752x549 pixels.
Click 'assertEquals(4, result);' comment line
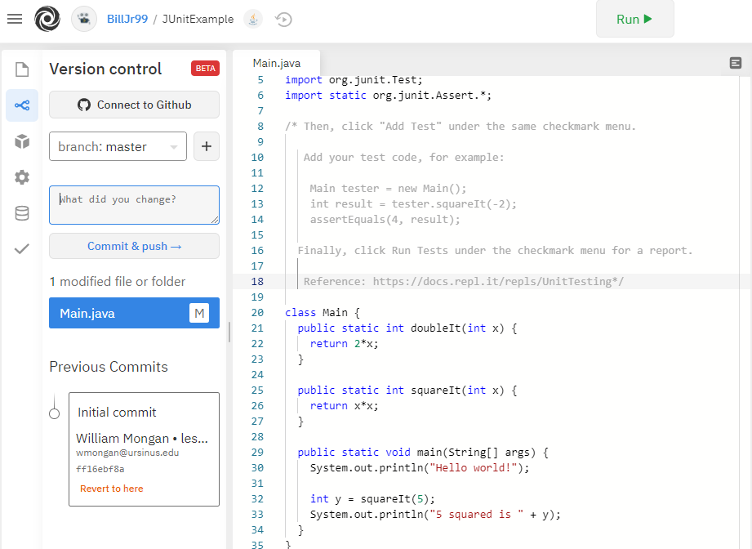point(385,220)
